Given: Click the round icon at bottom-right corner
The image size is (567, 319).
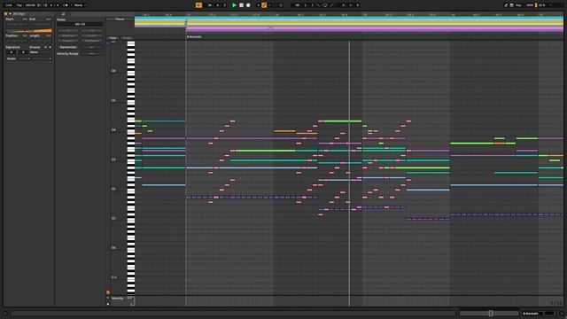Looking at the screenshot, I should coord(561,313).
